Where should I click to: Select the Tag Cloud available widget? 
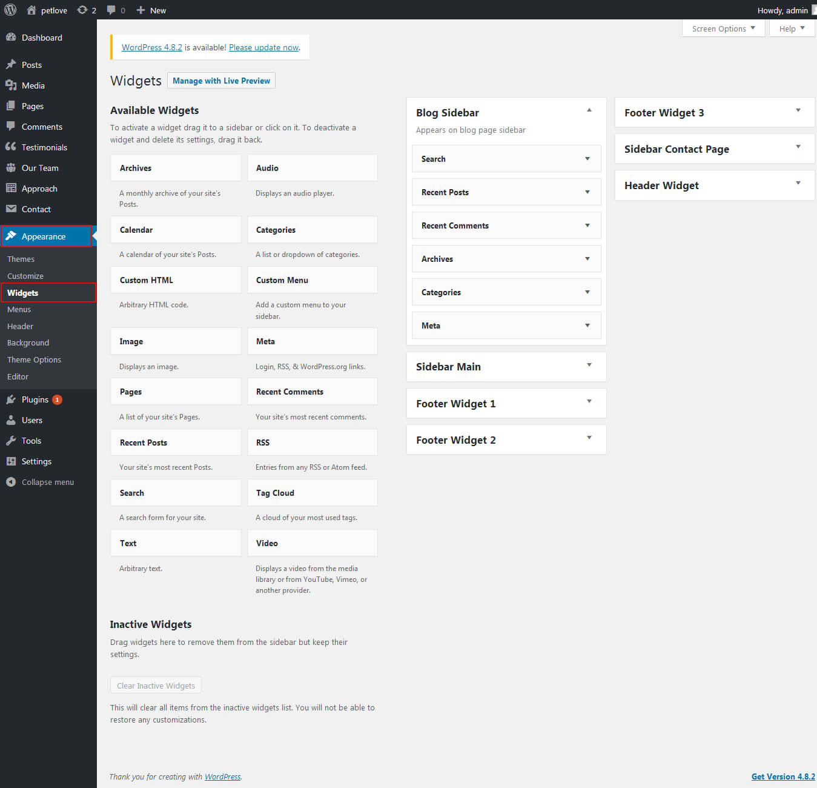click(312, 493)
